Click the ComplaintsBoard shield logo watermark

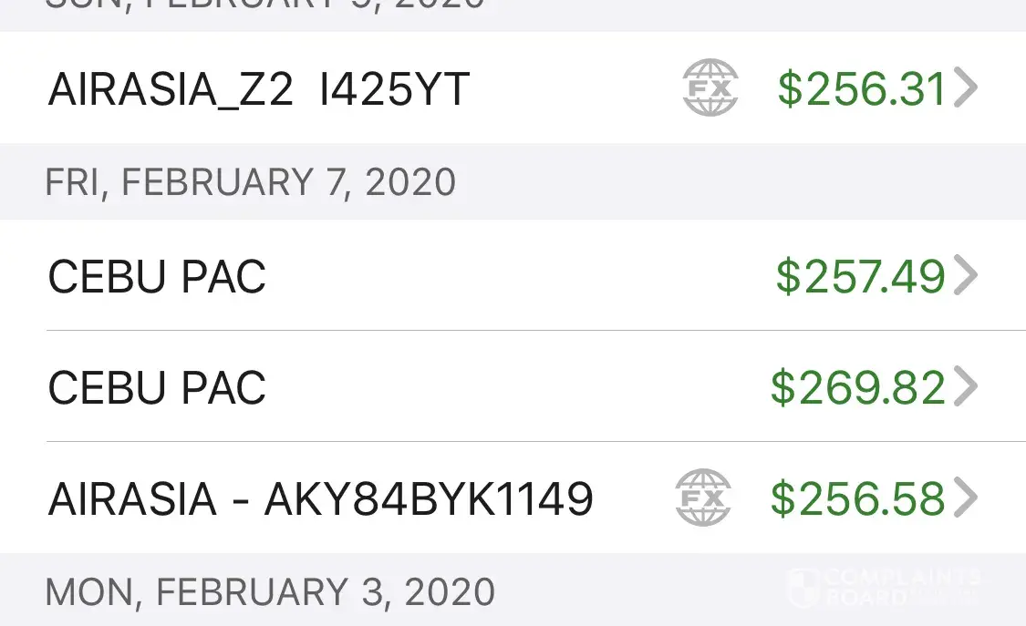coord(803,588)
